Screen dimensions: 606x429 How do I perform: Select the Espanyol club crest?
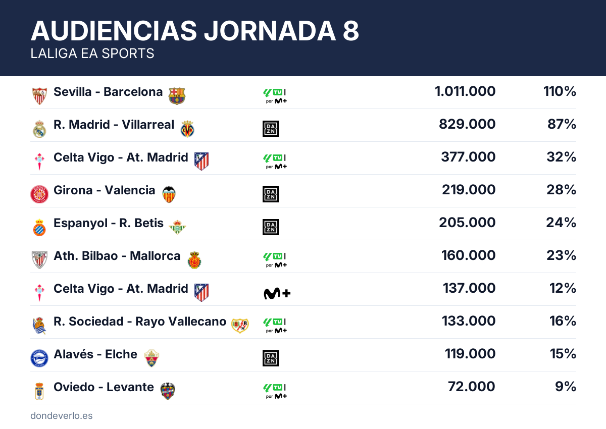coord(39,227)
